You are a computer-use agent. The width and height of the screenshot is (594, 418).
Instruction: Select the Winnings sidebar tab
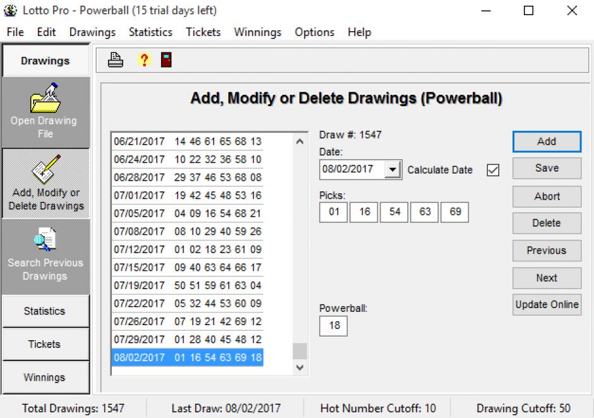tap(45, 378)
